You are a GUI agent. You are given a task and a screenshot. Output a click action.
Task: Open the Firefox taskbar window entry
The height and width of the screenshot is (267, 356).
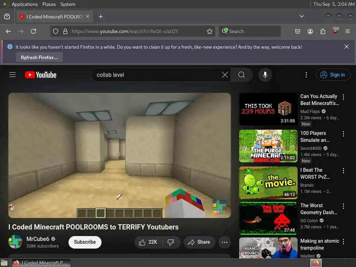click(41, 263)
